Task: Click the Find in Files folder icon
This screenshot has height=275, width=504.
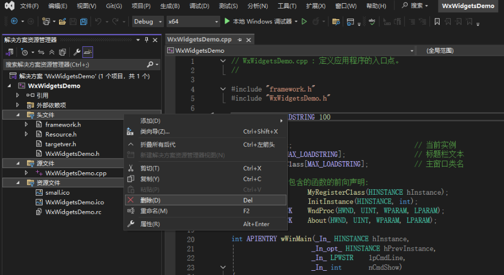Action: [x=336, y=21]
